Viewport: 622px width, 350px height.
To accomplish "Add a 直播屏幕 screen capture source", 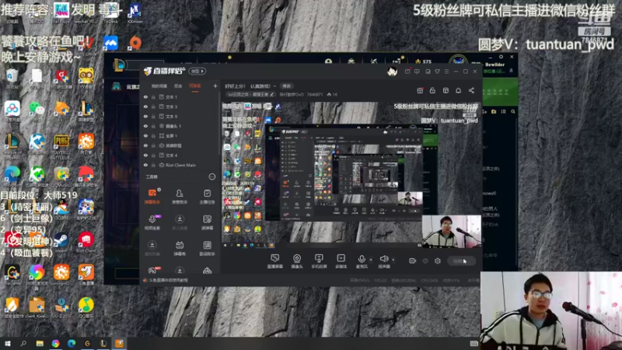I will click(274, 261).
